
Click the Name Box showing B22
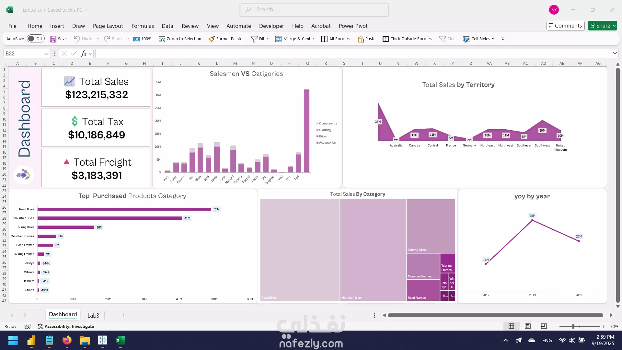click(x=24, y=53)
